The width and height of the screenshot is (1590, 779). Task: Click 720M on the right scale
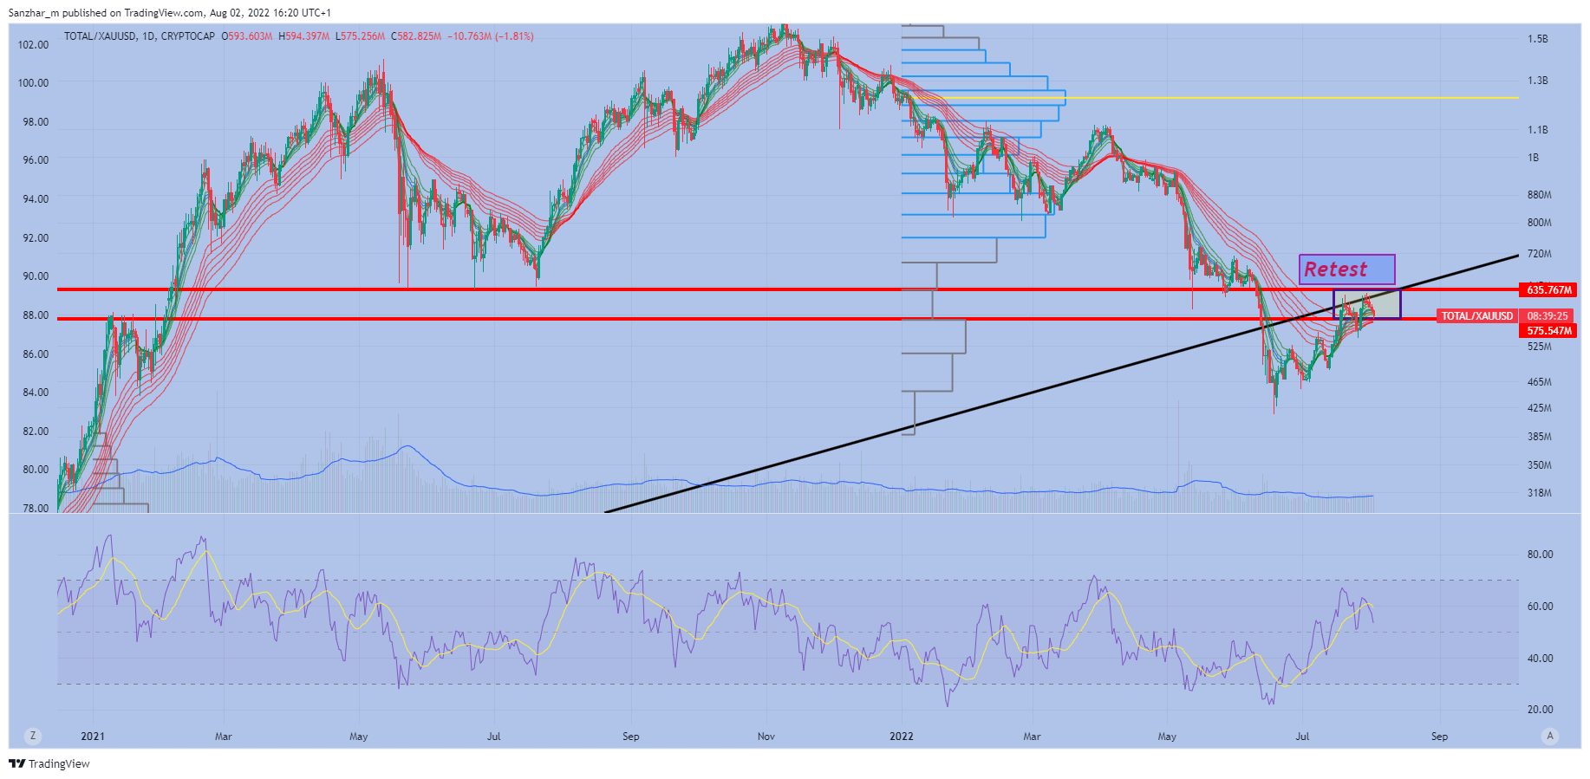[1540, 254]
